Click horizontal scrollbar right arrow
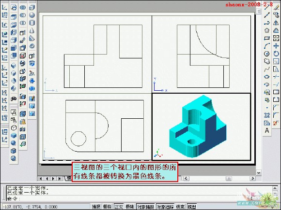Viewport: 281px width, 210px height. point(253,179)
